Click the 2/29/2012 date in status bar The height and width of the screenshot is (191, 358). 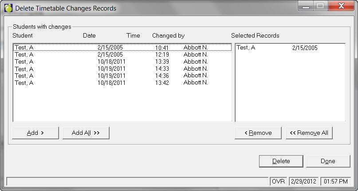303,181
